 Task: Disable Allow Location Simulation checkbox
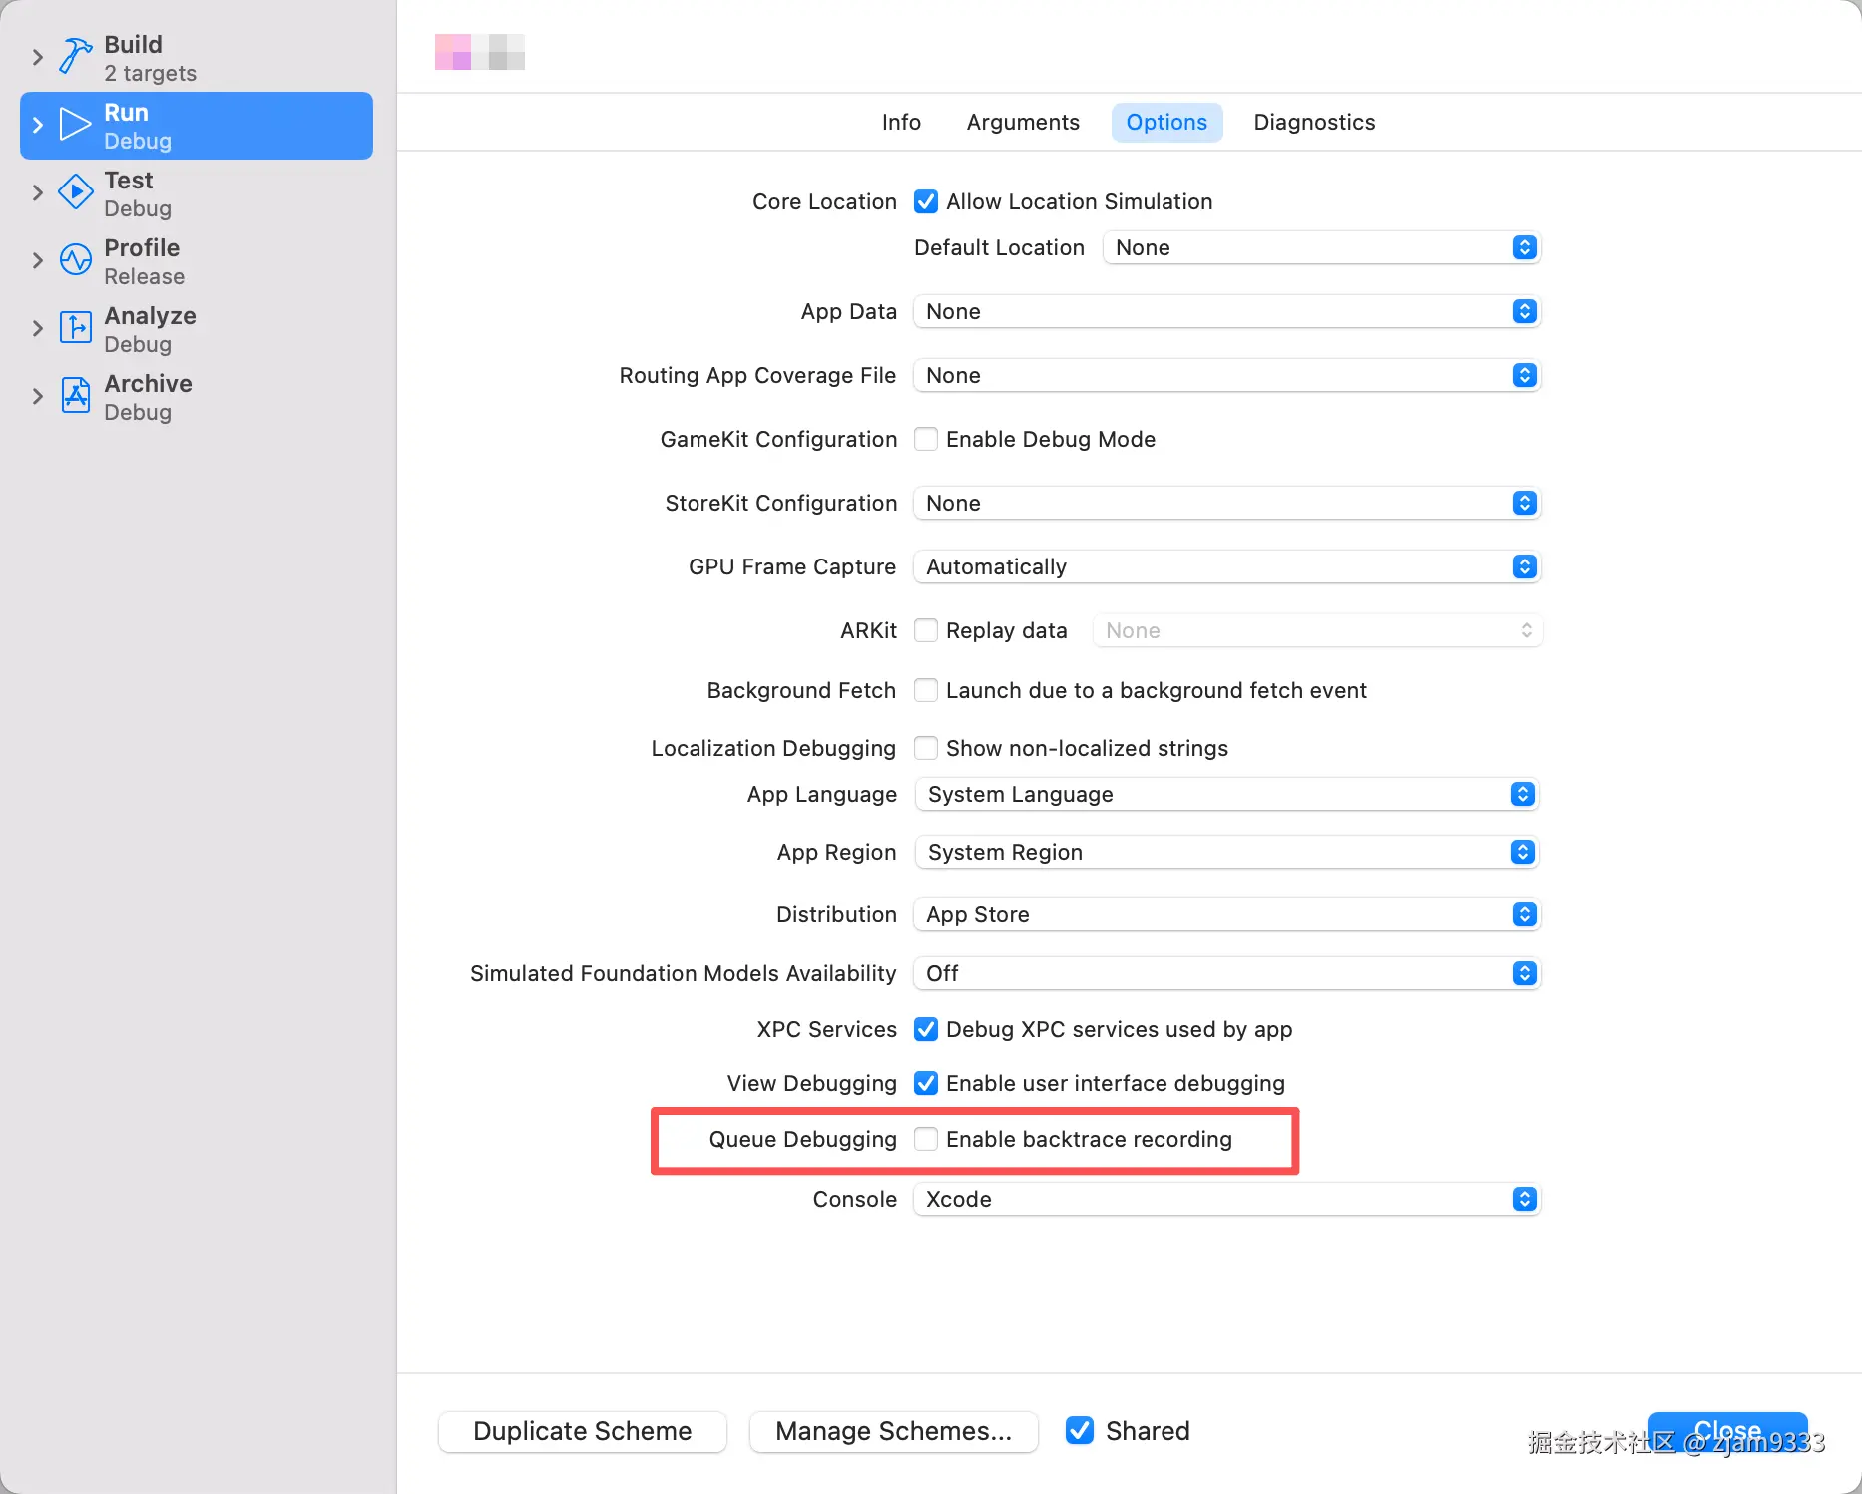pos(926,201)
